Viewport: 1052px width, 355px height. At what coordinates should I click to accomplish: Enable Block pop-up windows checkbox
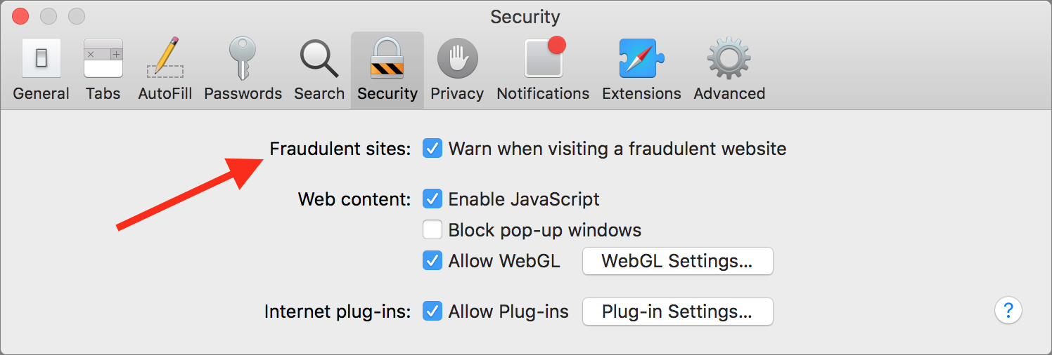pos(432,230)
